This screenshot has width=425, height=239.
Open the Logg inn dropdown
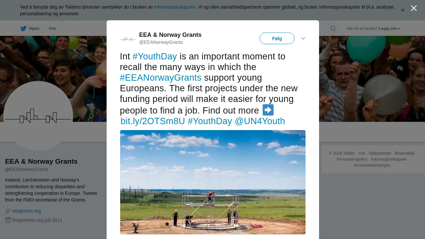pyautogui.click(x=389, y=29)
